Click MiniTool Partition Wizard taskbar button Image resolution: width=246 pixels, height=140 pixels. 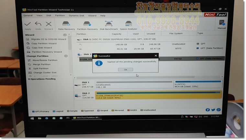coord(87,118)
